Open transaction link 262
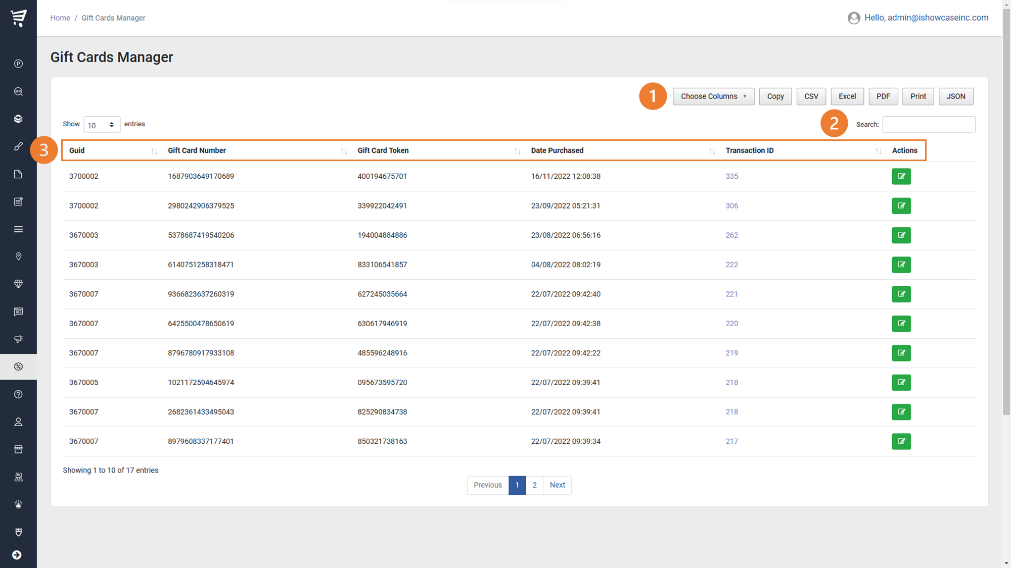Image resolution: width=1011 pixels, height=568 pixels. coord(731,235)
